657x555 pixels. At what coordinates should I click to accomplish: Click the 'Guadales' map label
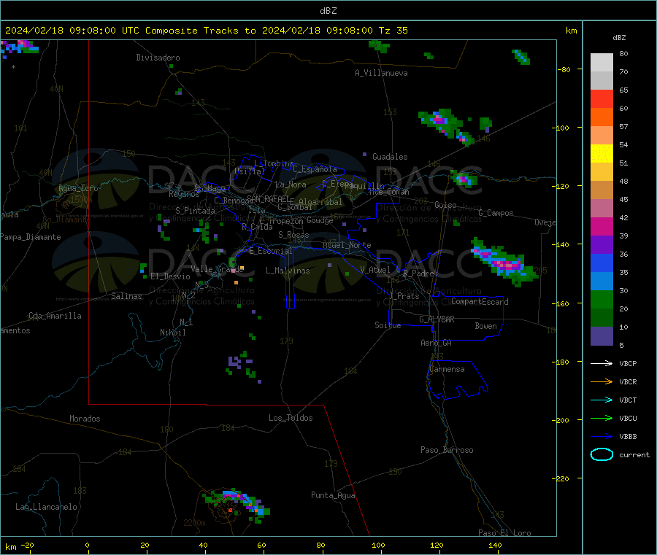390,157
